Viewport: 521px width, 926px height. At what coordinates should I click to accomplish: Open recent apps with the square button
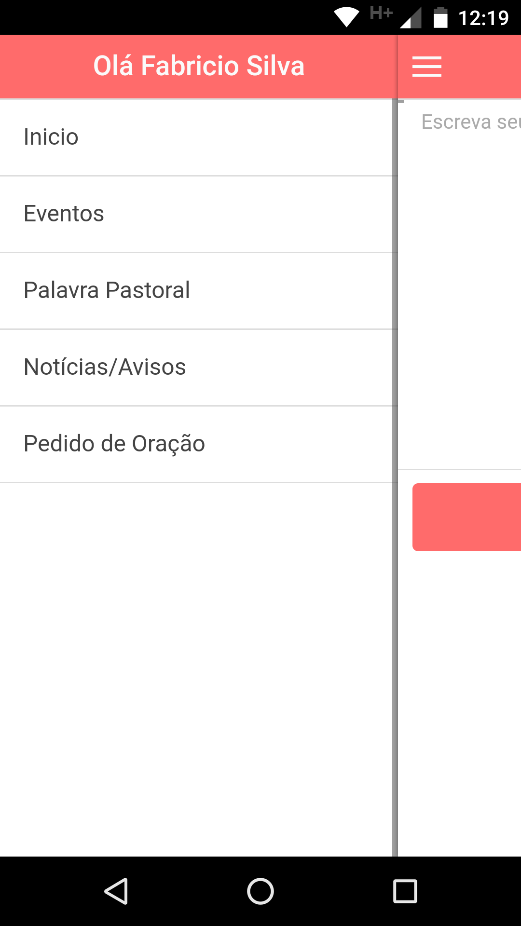click(x=405, y=891)
